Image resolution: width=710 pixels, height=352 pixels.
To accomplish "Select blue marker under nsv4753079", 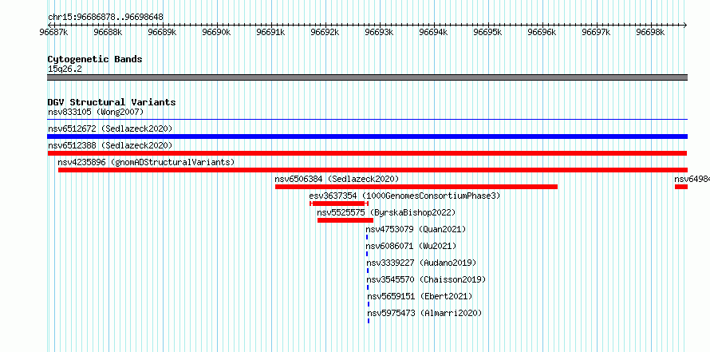I will point(367,237).
